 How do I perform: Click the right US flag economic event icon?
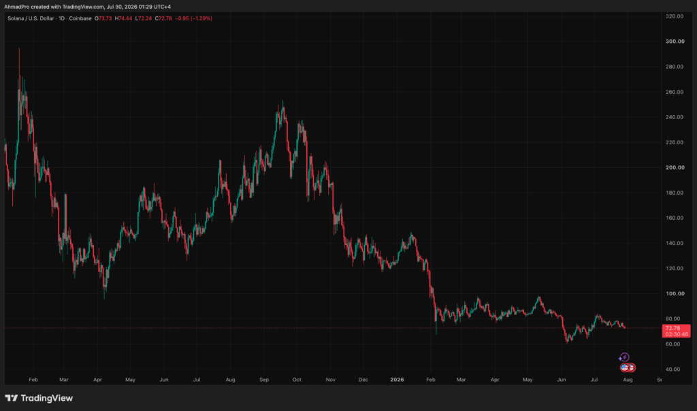631,367
